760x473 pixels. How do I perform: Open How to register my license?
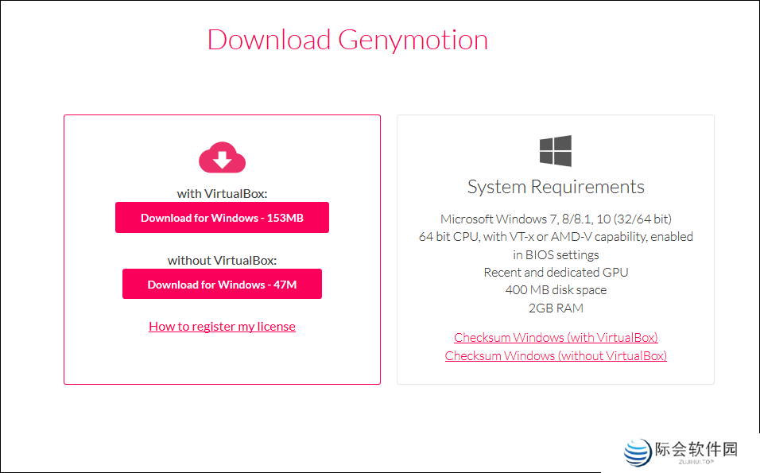[222, 326]
